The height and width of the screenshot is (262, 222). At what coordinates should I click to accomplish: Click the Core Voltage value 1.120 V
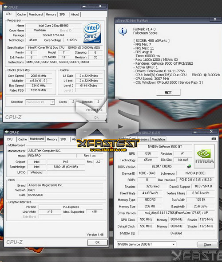(x=72, y=40)
